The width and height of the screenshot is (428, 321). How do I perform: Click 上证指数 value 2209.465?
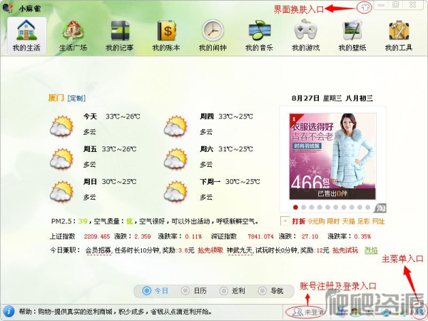pos(97,237)
